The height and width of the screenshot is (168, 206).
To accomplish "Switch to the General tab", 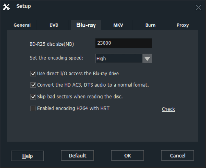I will pos(22,25).
